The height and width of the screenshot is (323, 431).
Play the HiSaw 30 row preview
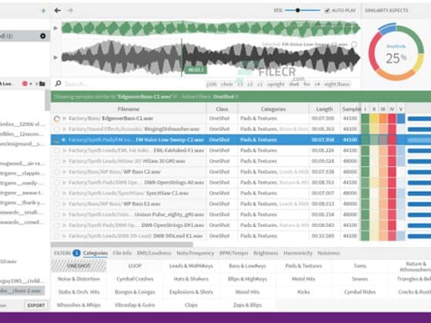pos(65,161)
